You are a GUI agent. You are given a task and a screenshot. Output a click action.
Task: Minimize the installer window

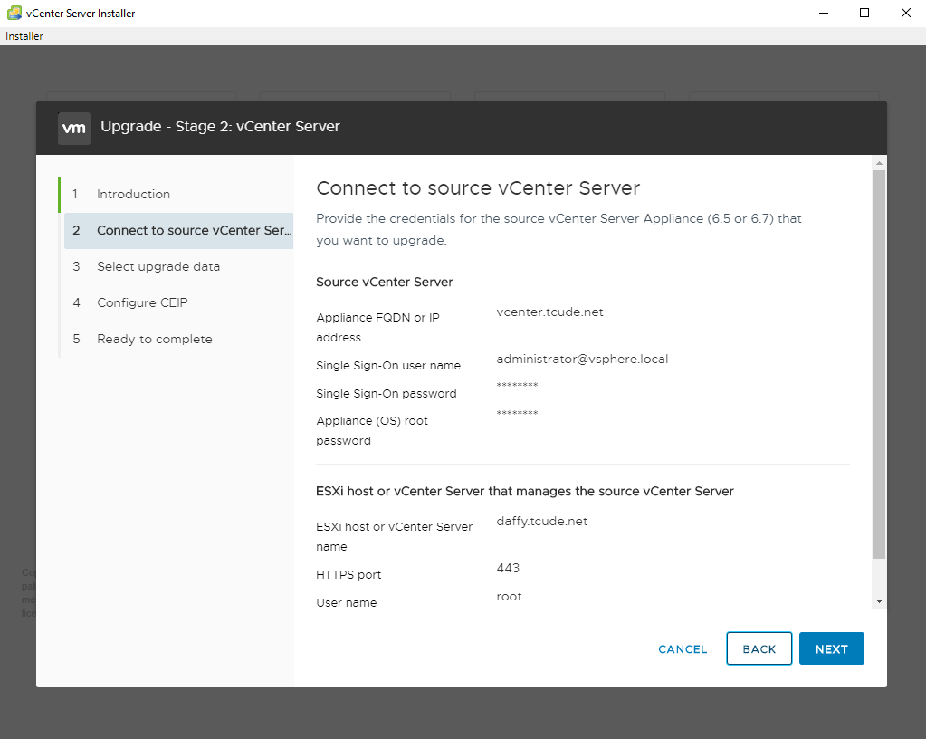coord(824,13)
